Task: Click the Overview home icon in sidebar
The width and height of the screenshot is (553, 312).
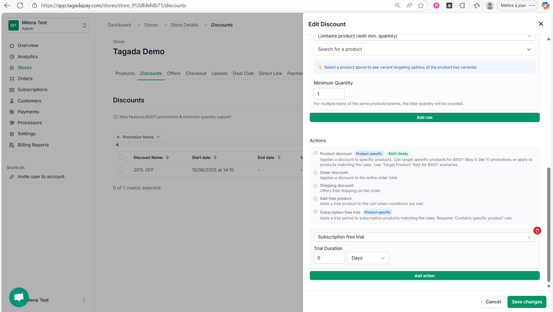Action: (12, 46)
